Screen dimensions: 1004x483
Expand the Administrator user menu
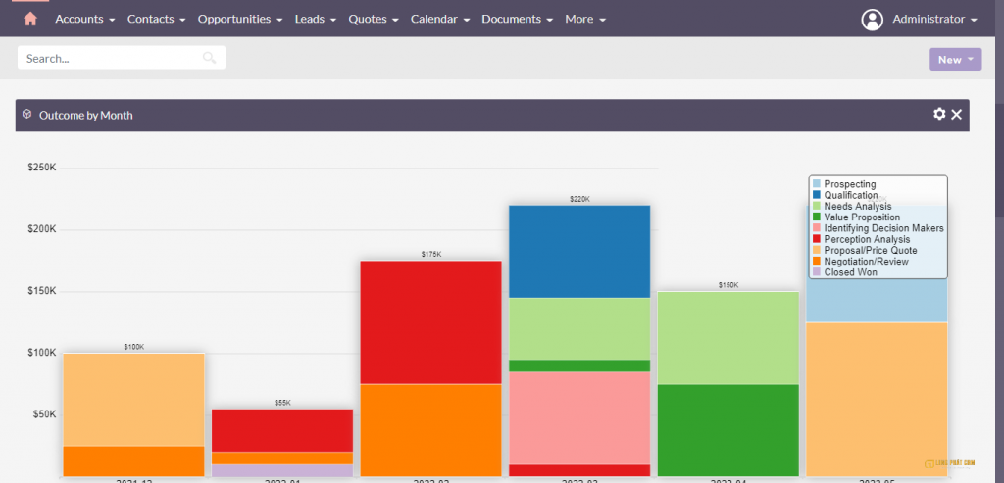point(934,19)
